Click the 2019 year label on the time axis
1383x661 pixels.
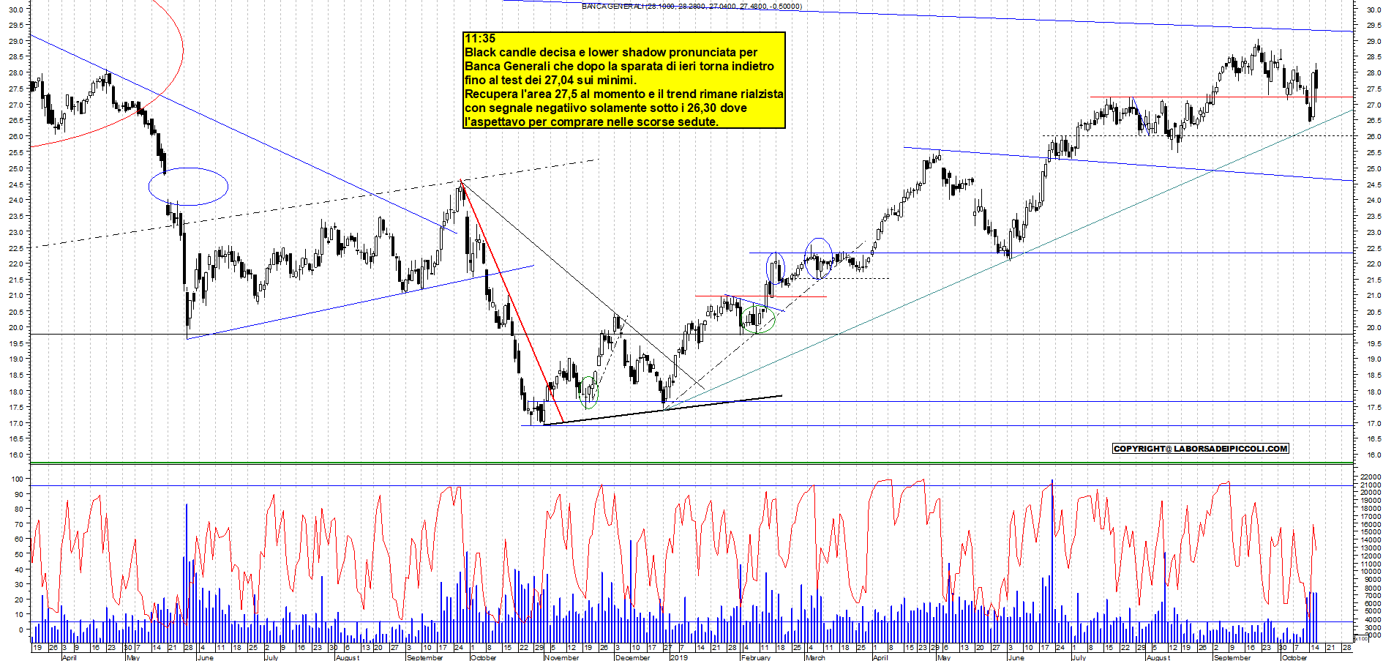679,657
